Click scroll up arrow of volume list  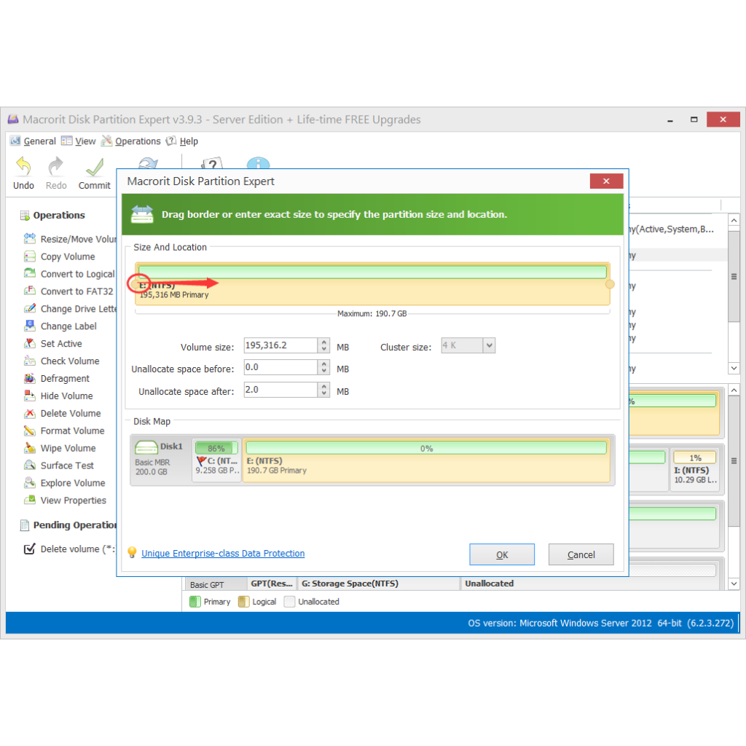click(734, 220)
